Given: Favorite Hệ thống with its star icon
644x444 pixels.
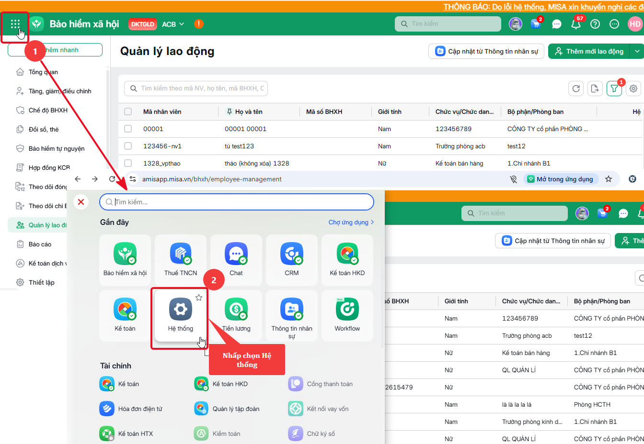Looking at the screenshot, I should pyautogui.click(x=199, y=298).
